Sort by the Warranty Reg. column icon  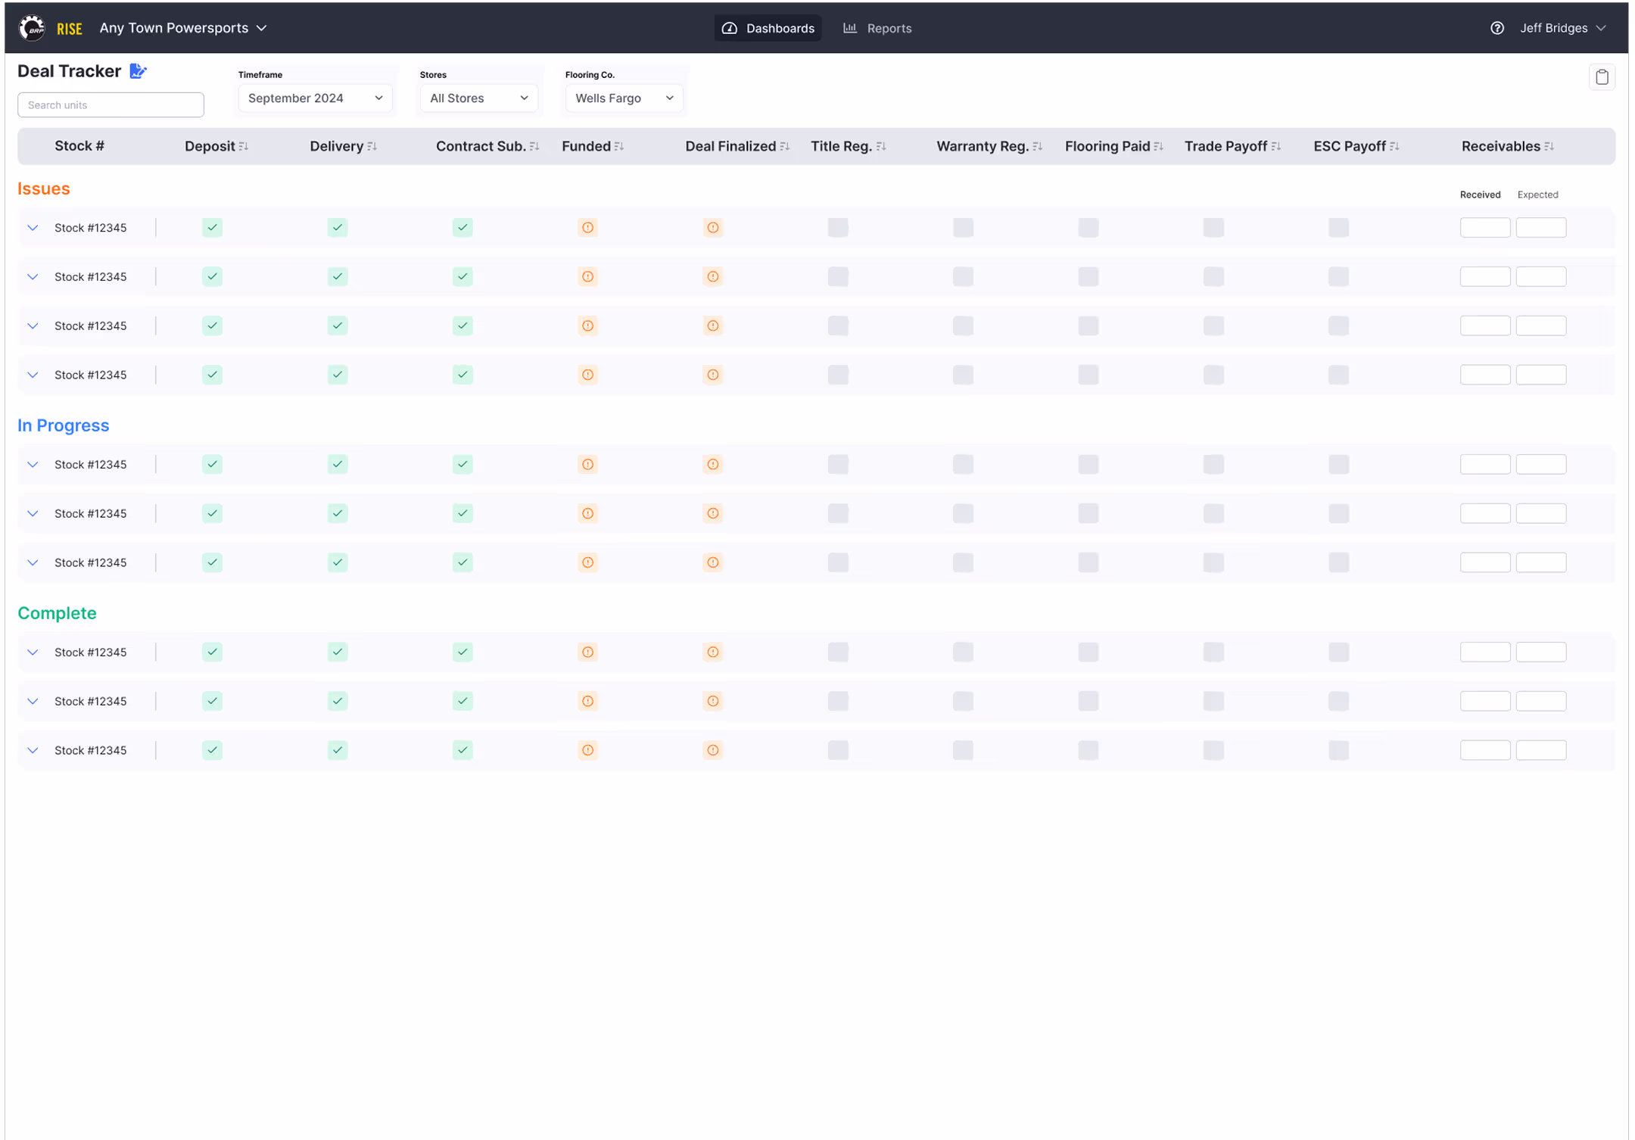[1038, 147]
